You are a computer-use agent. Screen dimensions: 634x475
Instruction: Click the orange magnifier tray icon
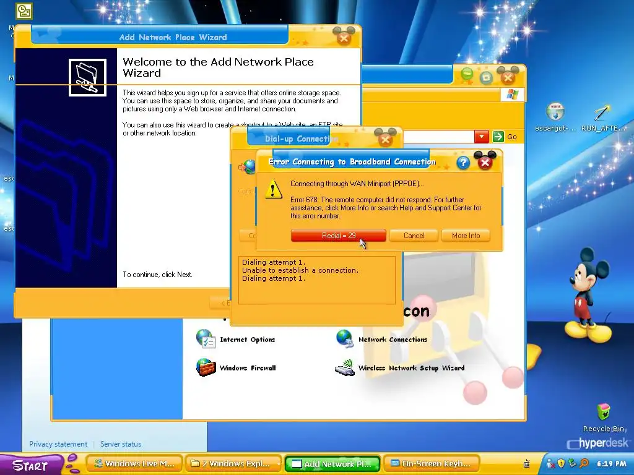tap(584, 463)
